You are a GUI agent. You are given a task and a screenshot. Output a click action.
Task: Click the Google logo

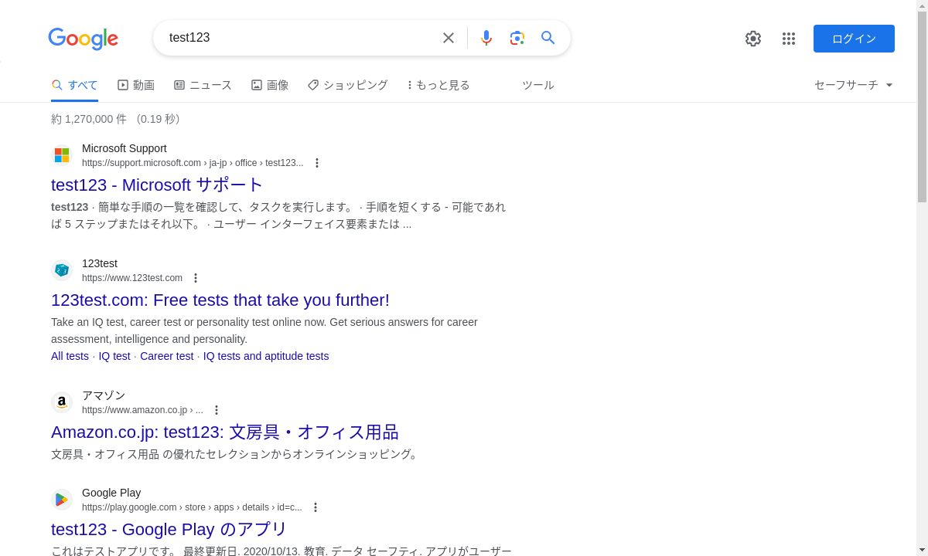pos(83,39)
